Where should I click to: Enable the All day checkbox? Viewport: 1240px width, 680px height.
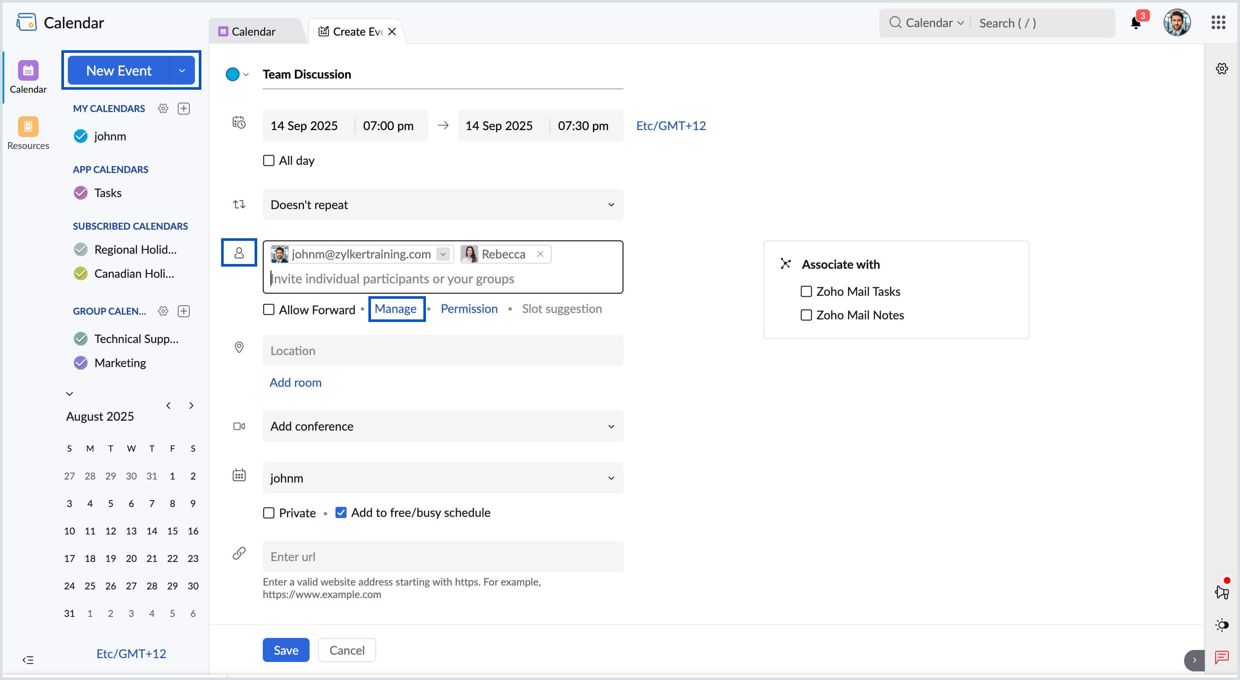269,160
